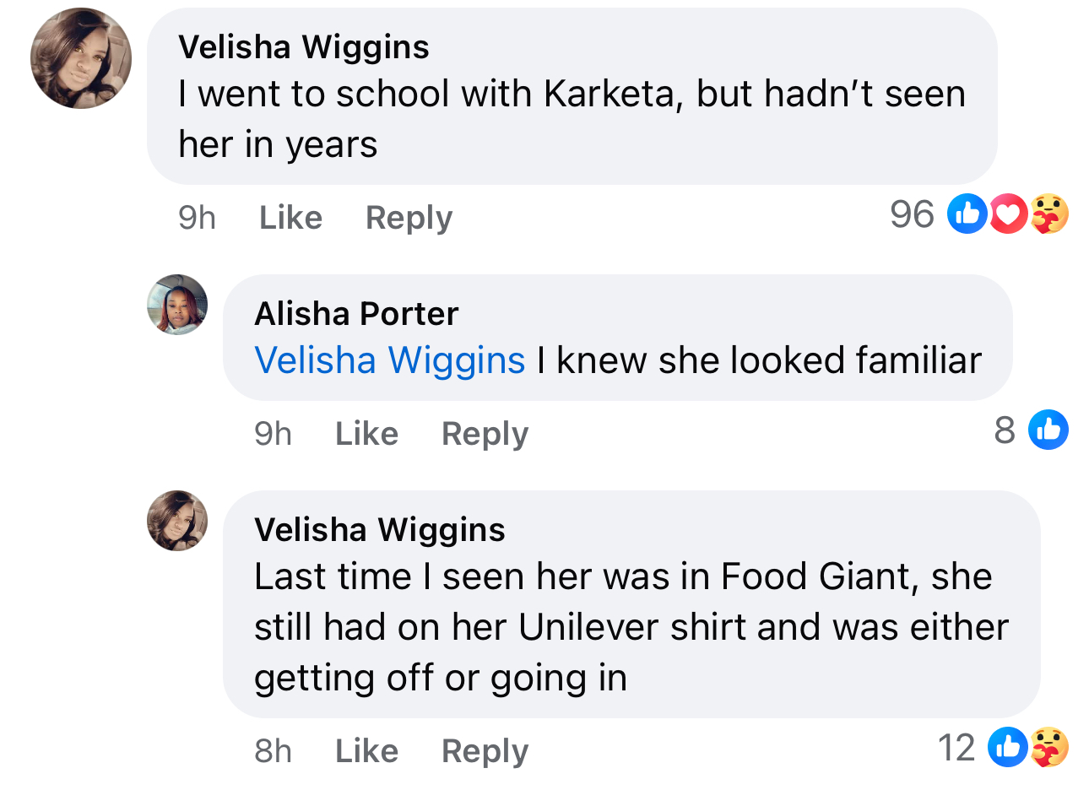
Task: Click the thumbs-up reaction icon beside 96
Action: click(x=967, y=214)
